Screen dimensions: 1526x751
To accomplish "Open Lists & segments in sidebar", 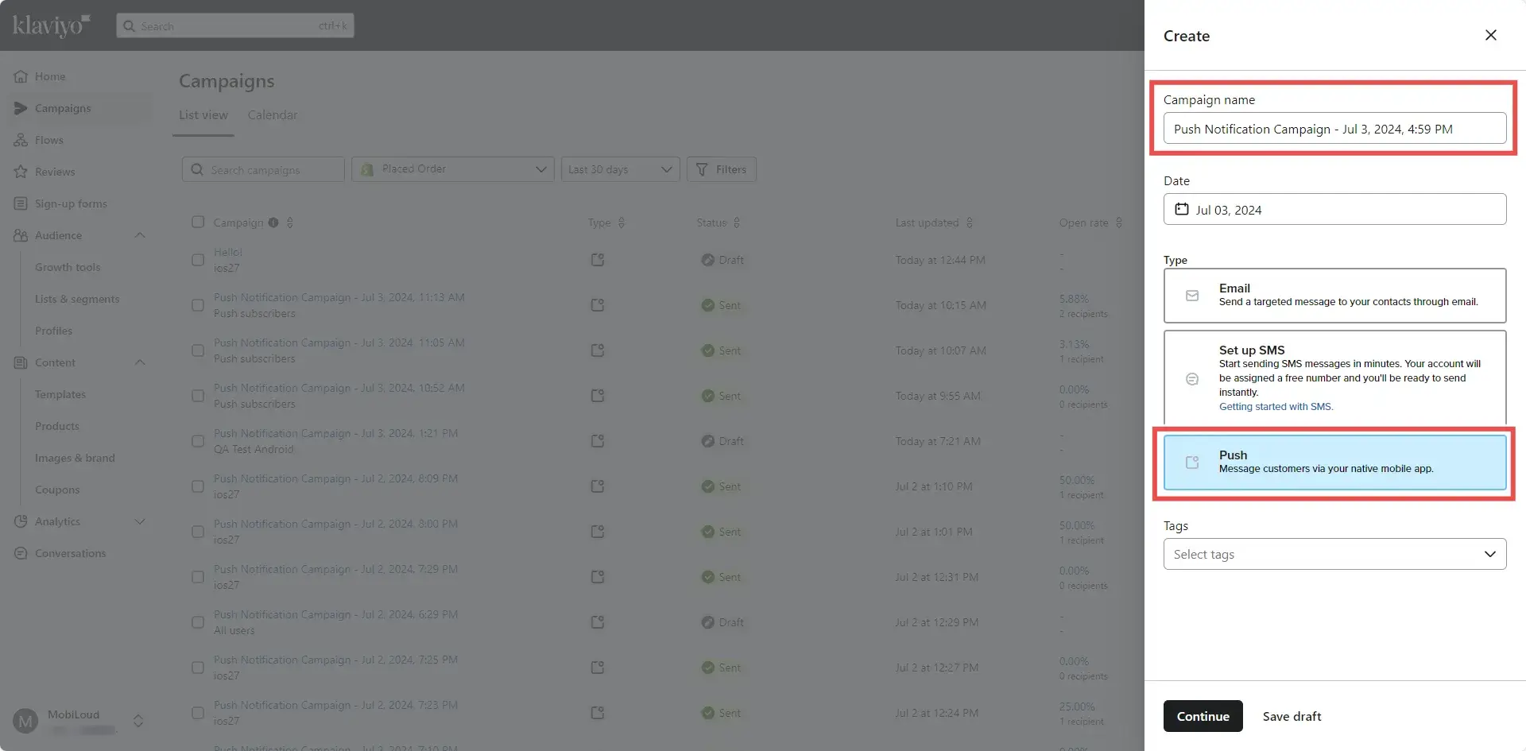I will [77, 299].
